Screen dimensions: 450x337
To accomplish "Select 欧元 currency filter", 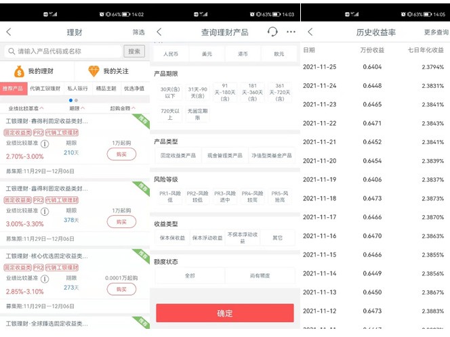I will [279, 54].
